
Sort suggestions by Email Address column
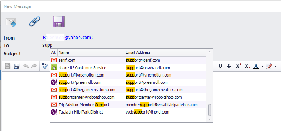point(165,52)
